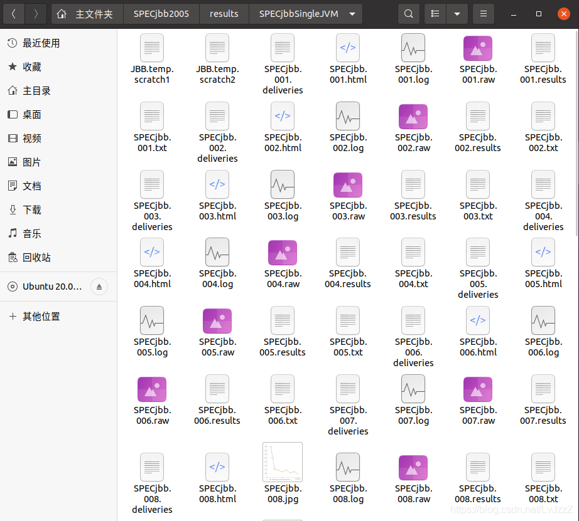Select SPECjbb.002.log file icon

348,116
